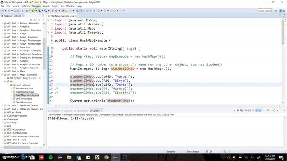
Task: Open the Refactor menu
Action: 26,6
